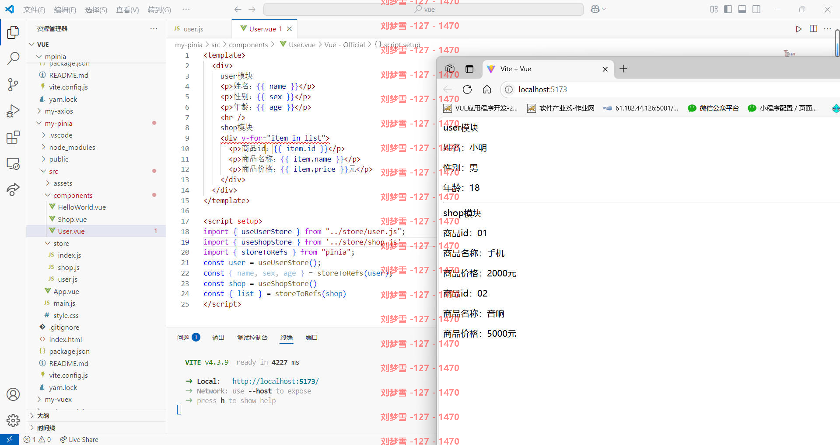Image resolution: width=840 pixels, height=445 pixels.
Task: Toggle the bottom panel visibility
Action: [742, 9]
